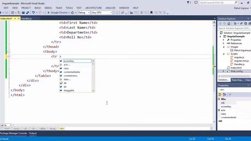The height and width of the screenshot is (141, 251).
Task: Open Google Chrome browser dropdown arrow
Action: click(69, 13)
